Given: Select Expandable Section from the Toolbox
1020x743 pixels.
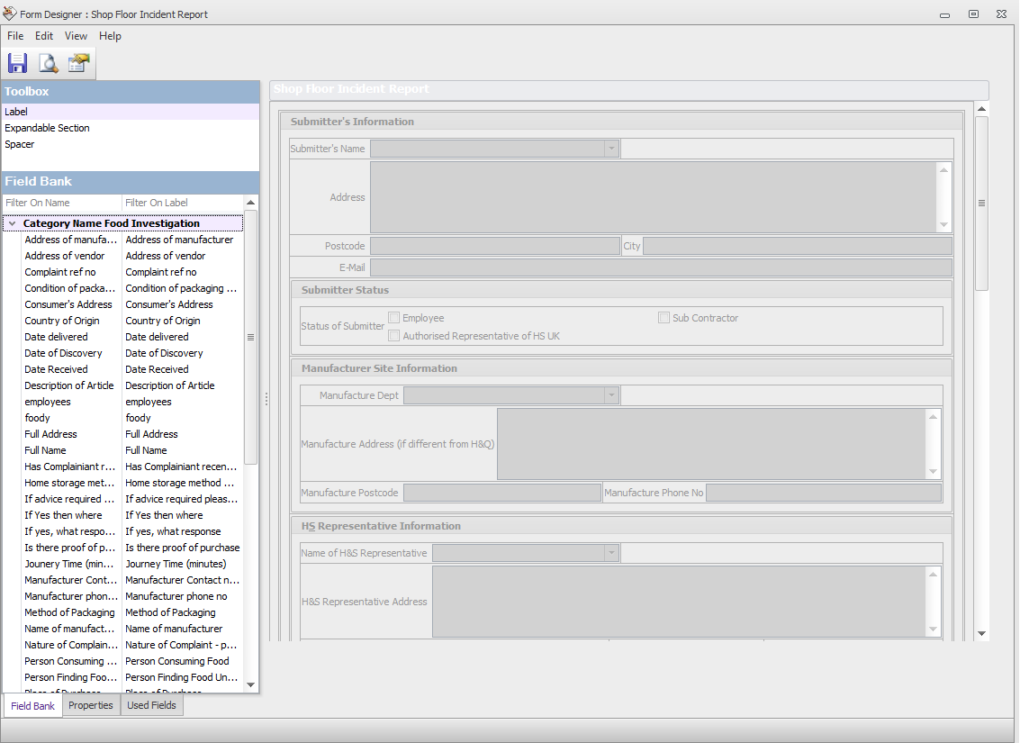Looking at the screenshot, I should [47, 127].
